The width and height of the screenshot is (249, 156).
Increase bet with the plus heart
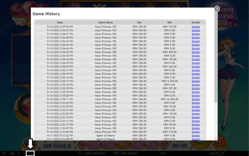click(165, 145)
